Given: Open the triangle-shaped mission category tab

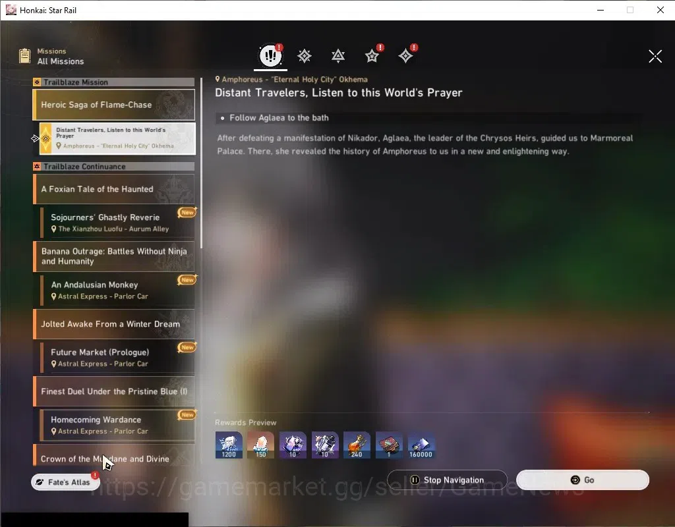Looking at the screenshot, I should point(338,56).
